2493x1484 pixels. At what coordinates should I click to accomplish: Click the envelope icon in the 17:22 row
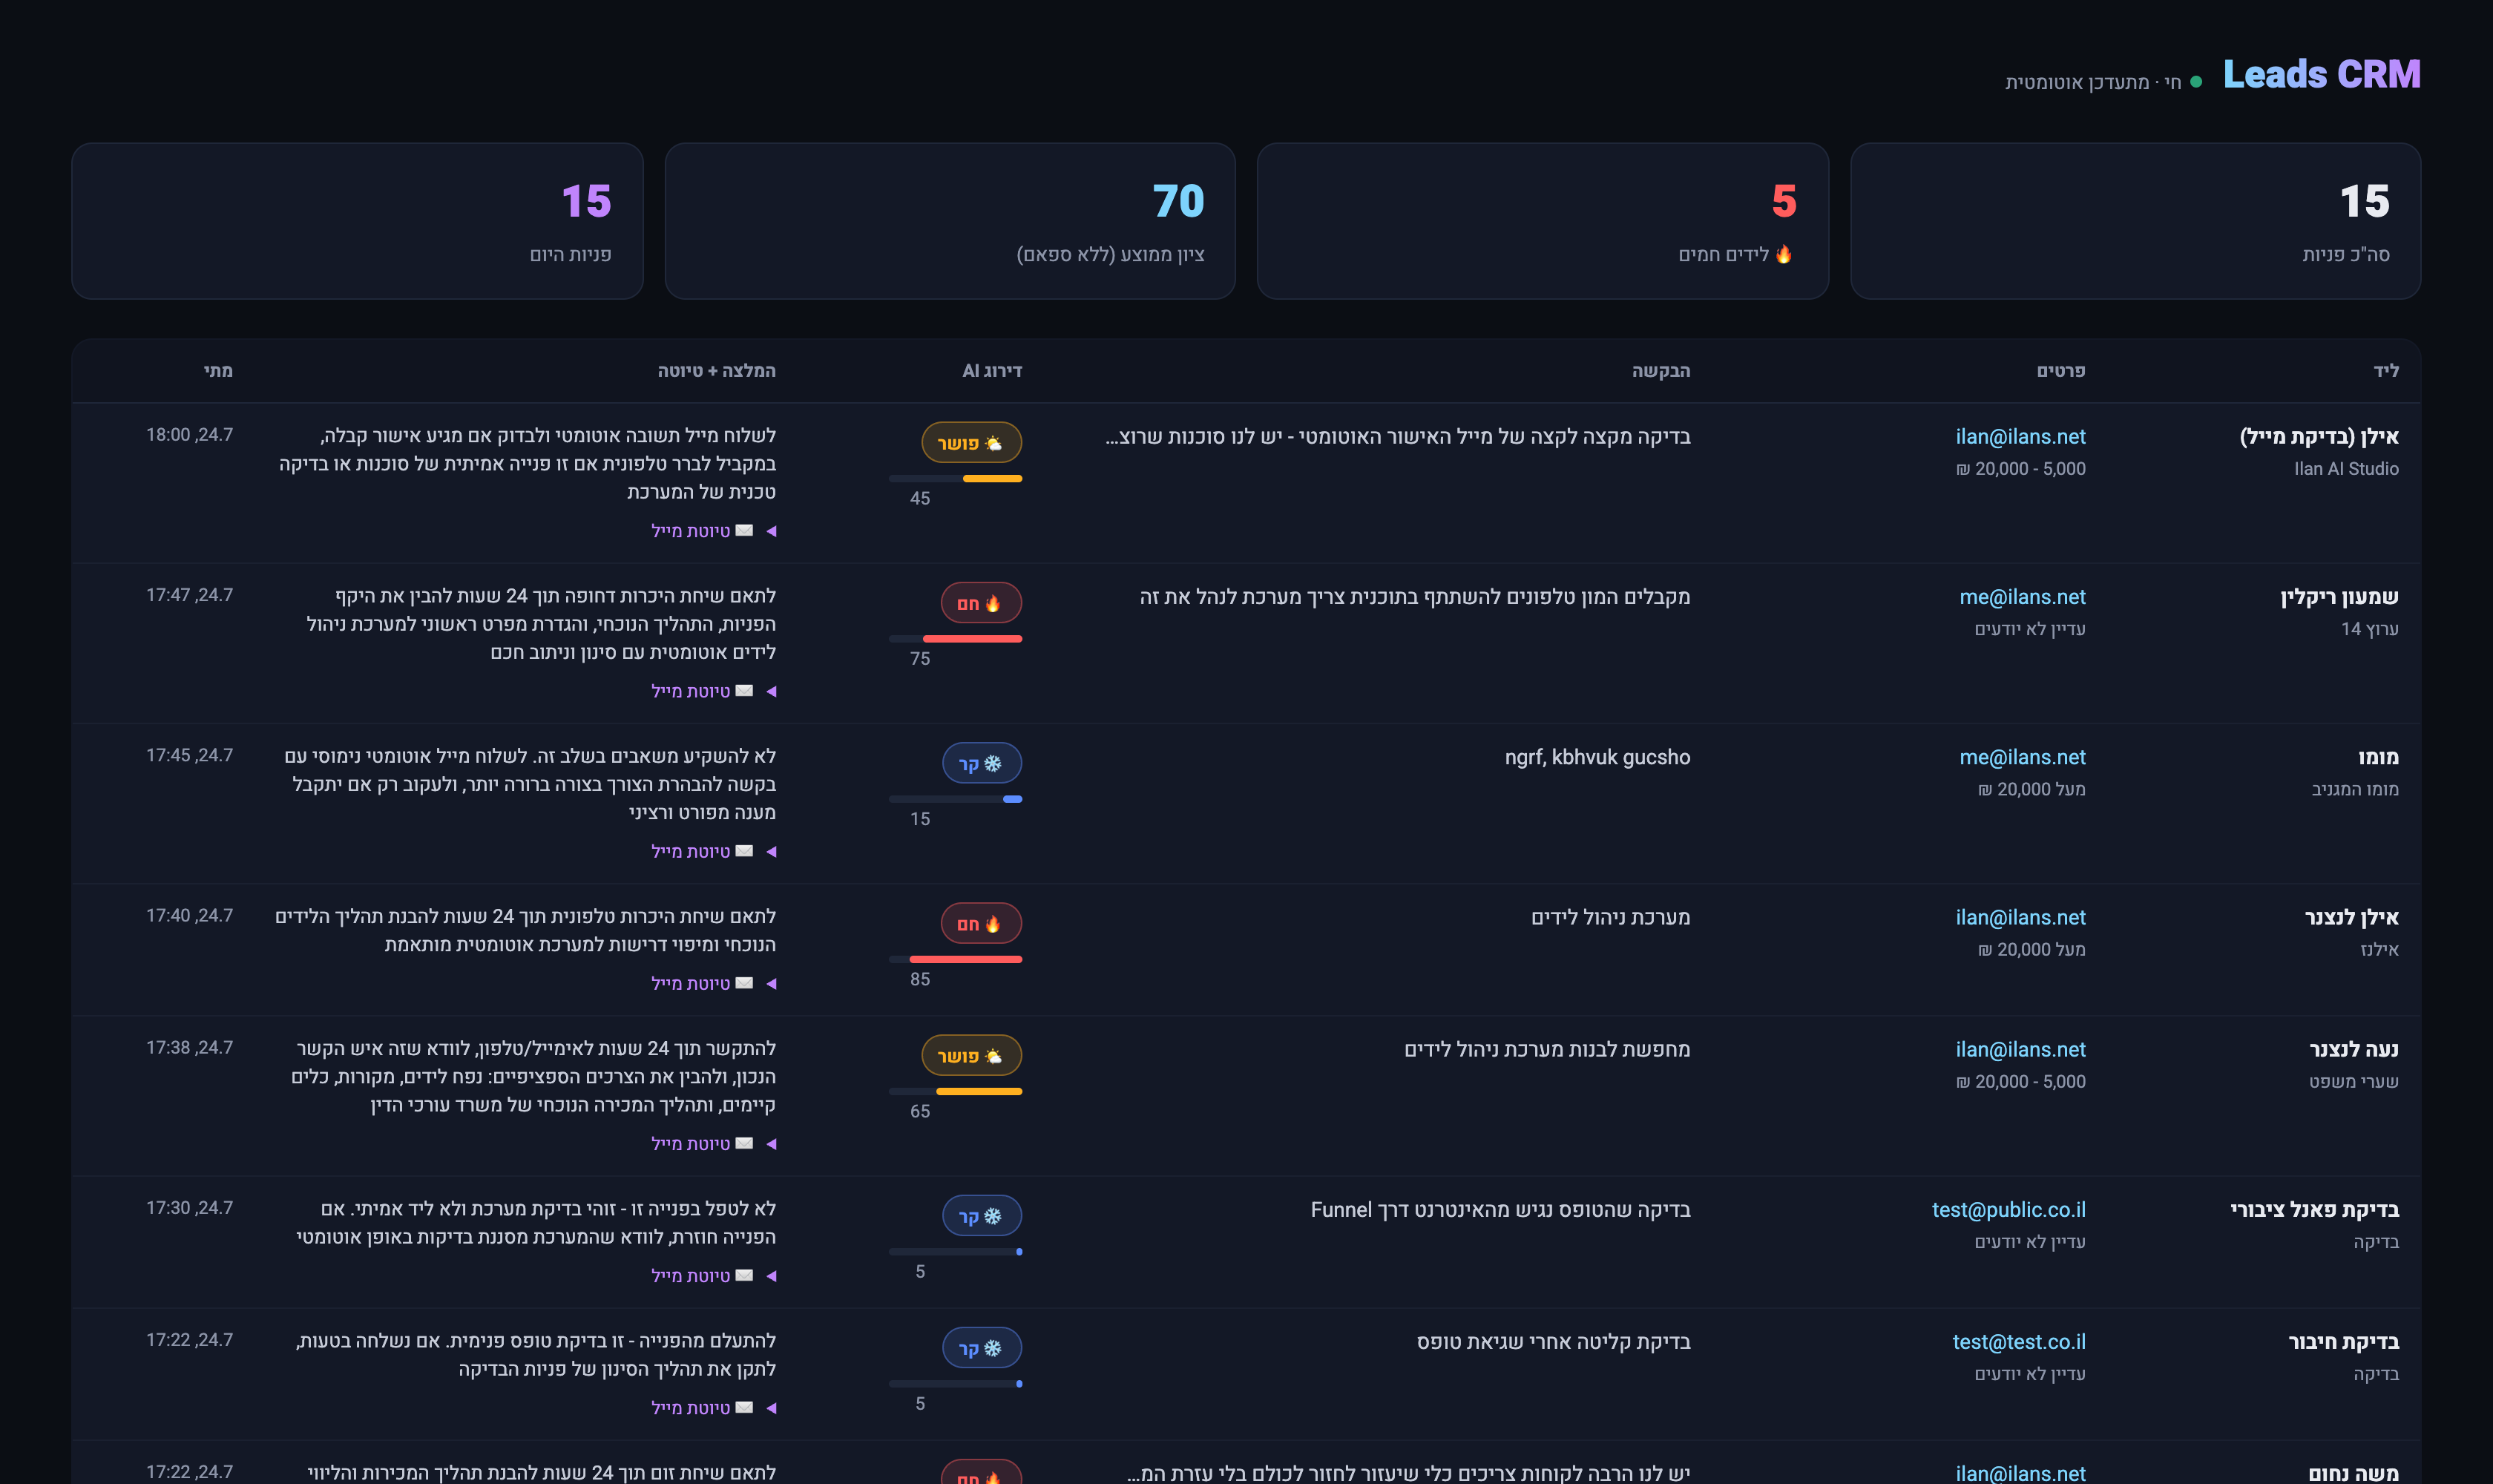click(744, 1408)
